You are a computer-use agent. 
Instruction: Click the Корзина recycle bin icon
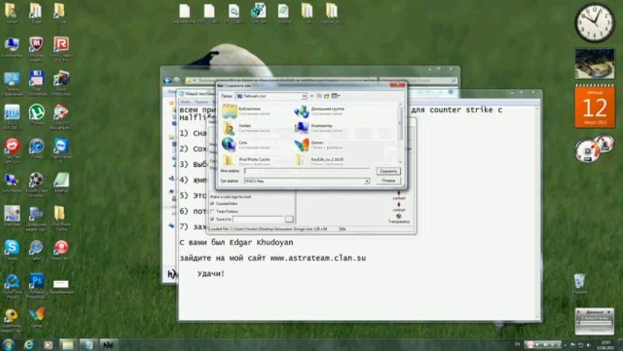[579, 284]
